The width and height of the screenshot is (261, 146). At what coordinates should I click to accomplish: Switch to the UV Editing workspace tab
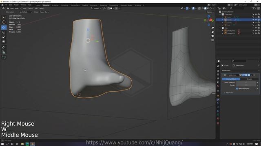[64, 5]
